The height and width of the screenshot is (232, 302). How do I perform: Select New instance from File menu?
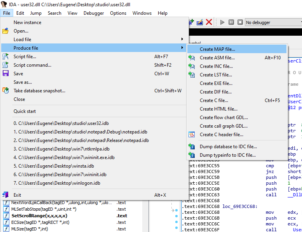[x=94, y=22]
